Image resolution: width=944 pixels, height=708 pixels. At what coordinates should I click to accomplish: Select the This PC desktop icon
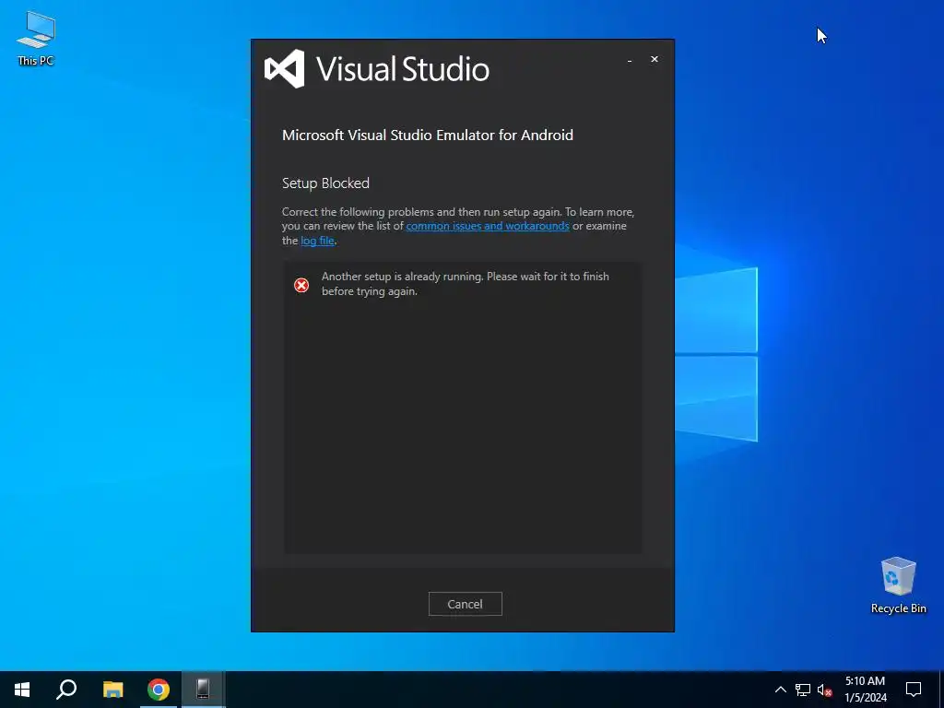click(x=36, y=39)
